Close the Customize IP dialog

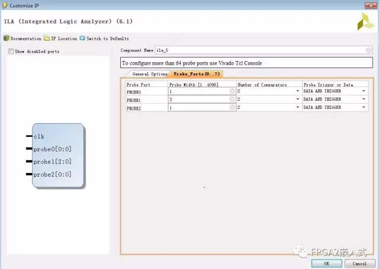click(x=371, y=5)
